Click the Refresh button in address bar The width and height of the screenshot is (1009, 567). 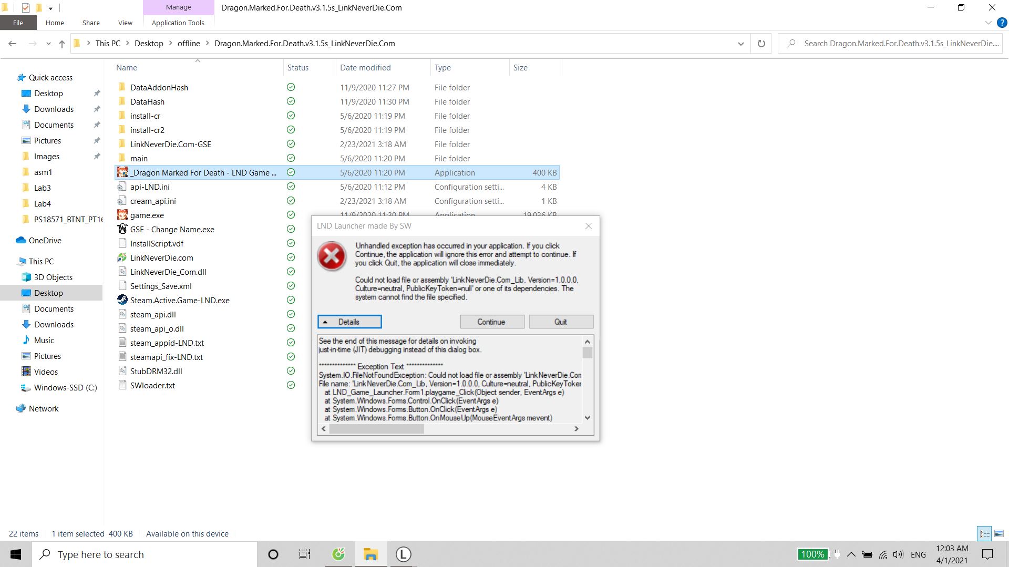[761, 44]
